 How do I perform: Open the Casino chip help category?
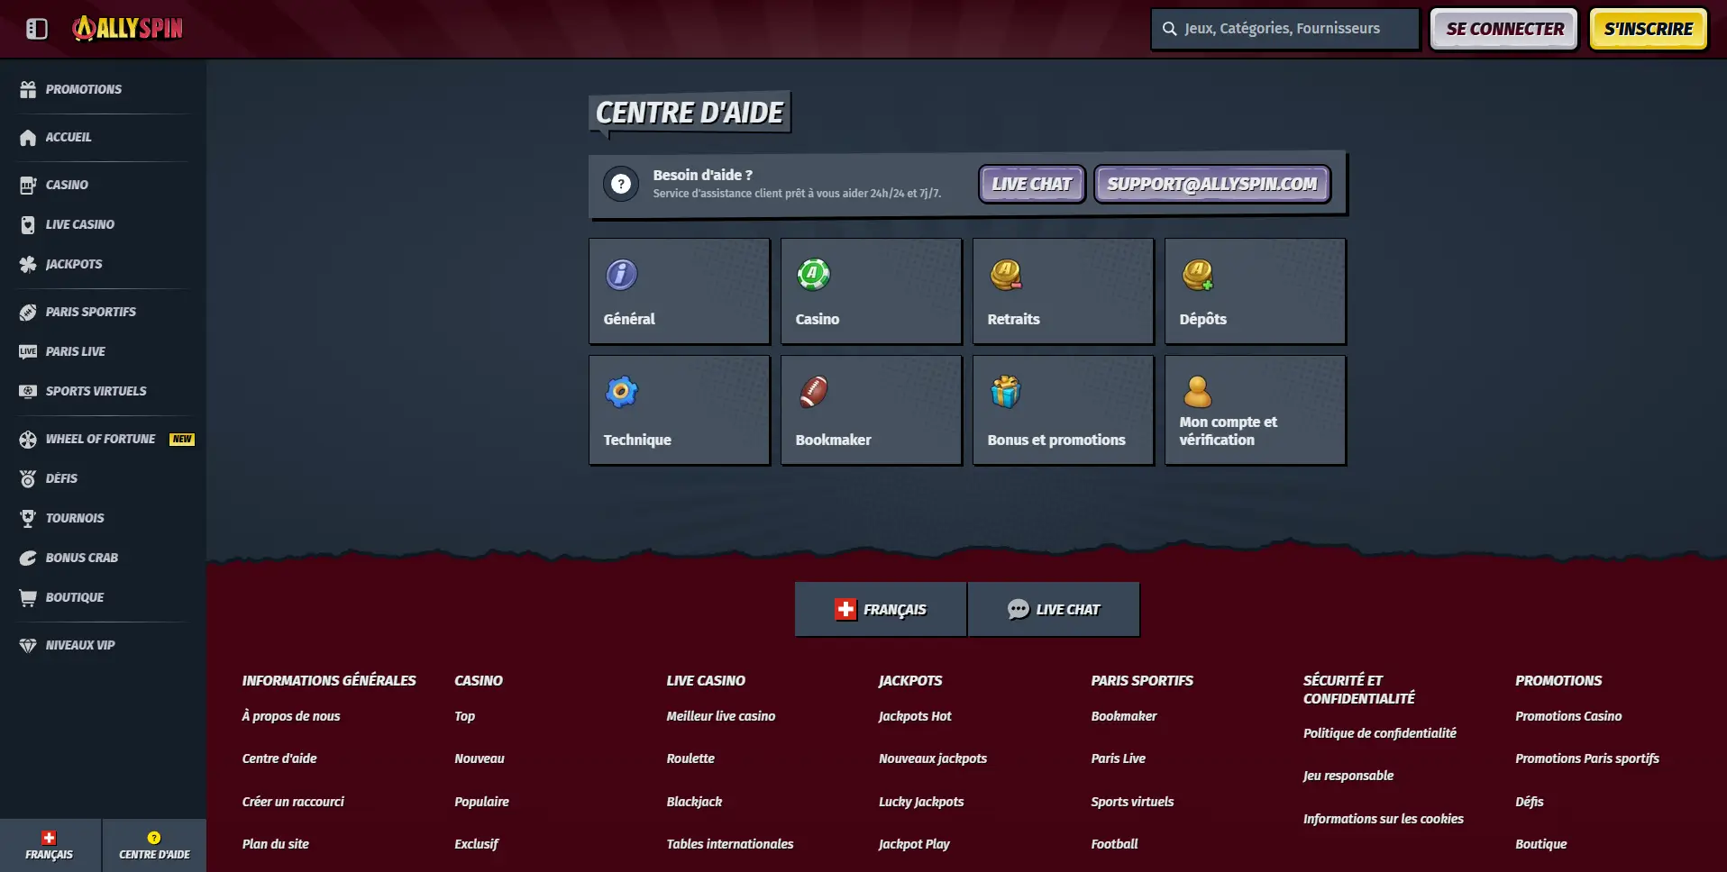click(813, 275)
